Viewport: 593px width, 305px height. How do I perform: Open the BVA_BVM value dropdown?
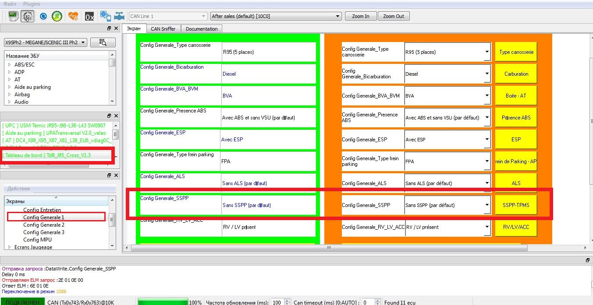pyautogui.click(x=447, y=96)
